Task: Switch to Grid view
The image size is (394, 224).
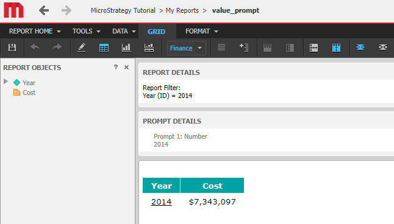Action: point(104,47)
